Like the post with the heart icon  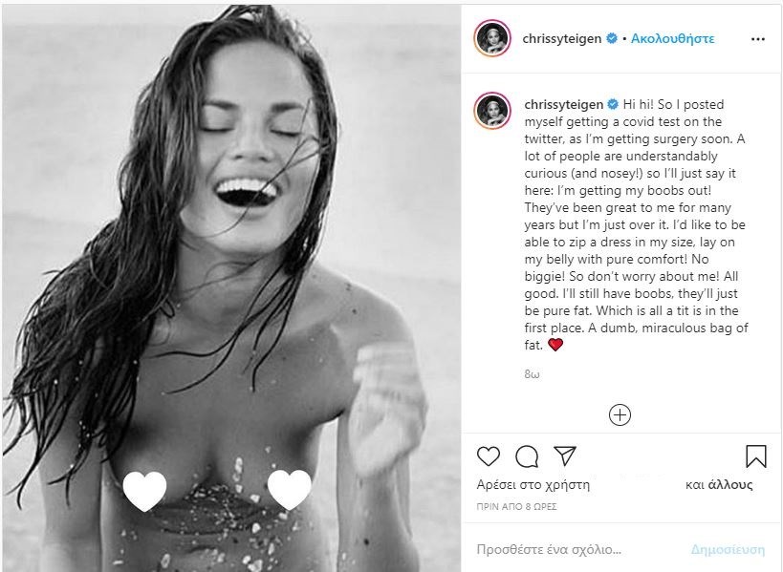click(x=488, y=455)
